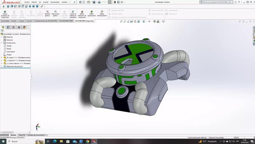255x144 pixels.
Task: Open the Herramientas menu
Action: 55,2
